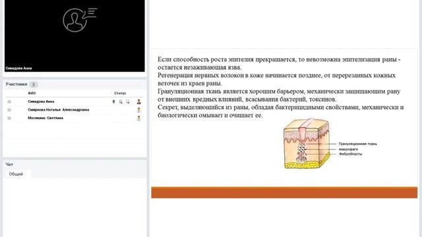Viewport: 422px width, 237px height.
Task: Click the orange footer bar of slide
Action: (x=284, y=193)
